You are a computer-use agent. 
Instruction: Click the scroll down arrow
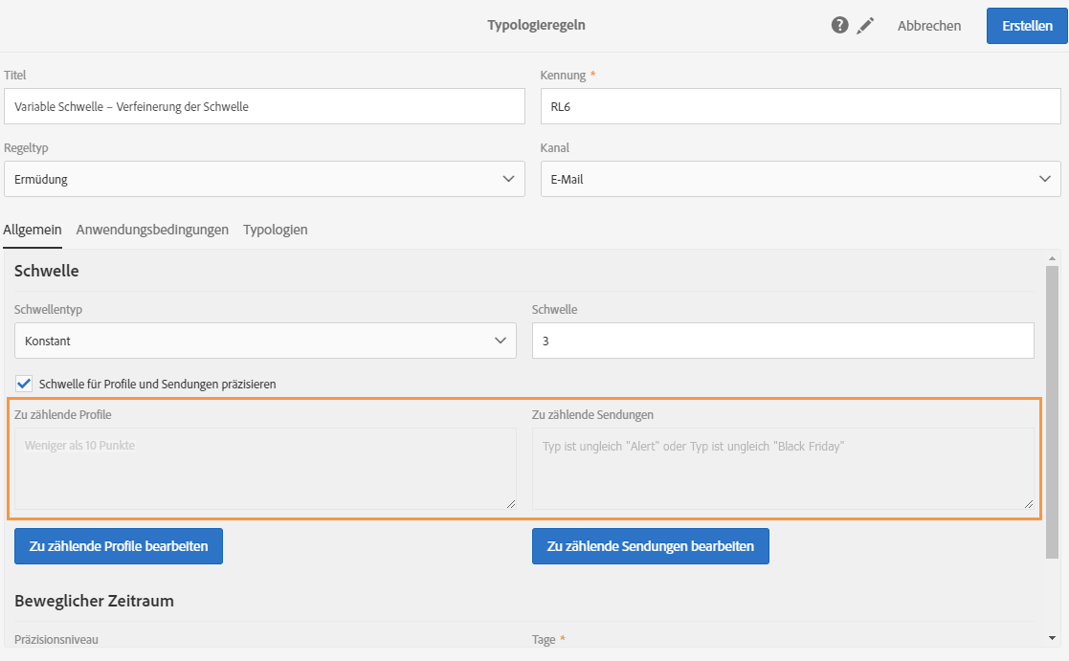point(1052,638)
